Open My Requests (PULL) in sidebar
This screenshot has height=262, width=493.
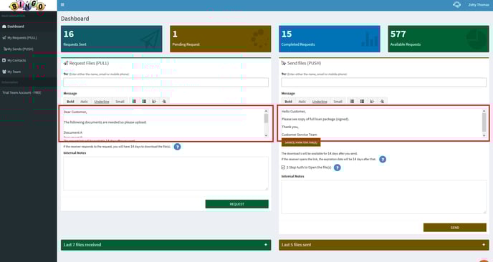22,38
